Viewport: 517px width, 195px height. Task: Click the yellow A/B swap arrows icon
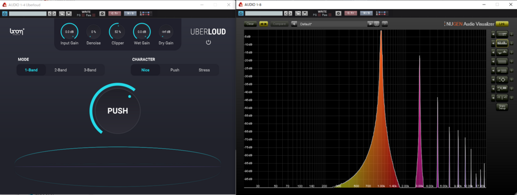[264, 24]
